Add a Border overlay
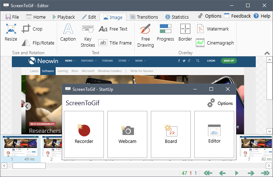The image size is (273, 177). (x=185, y=33)
